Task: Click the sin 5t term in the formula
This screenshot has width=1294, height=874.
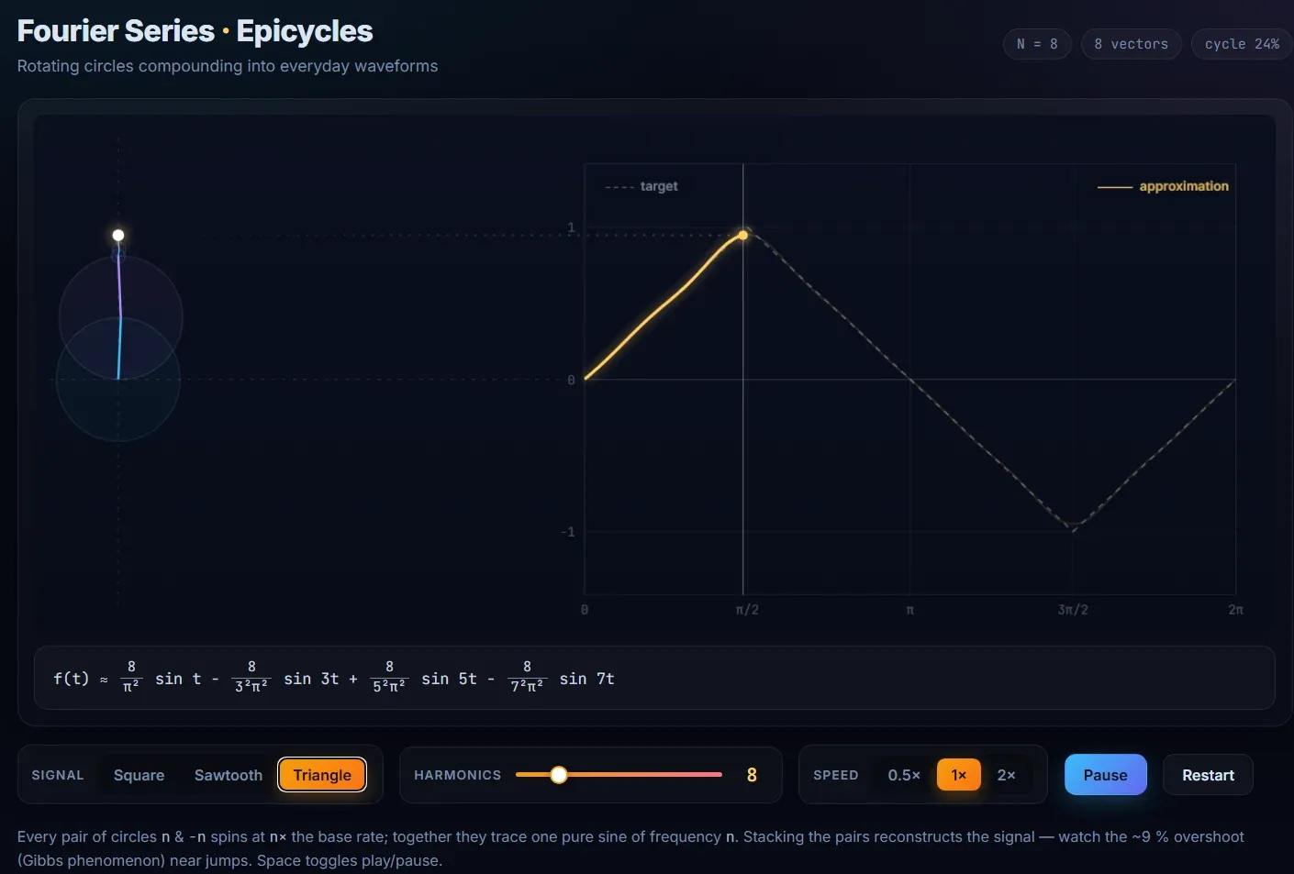Action: click(x=449, y=679)
